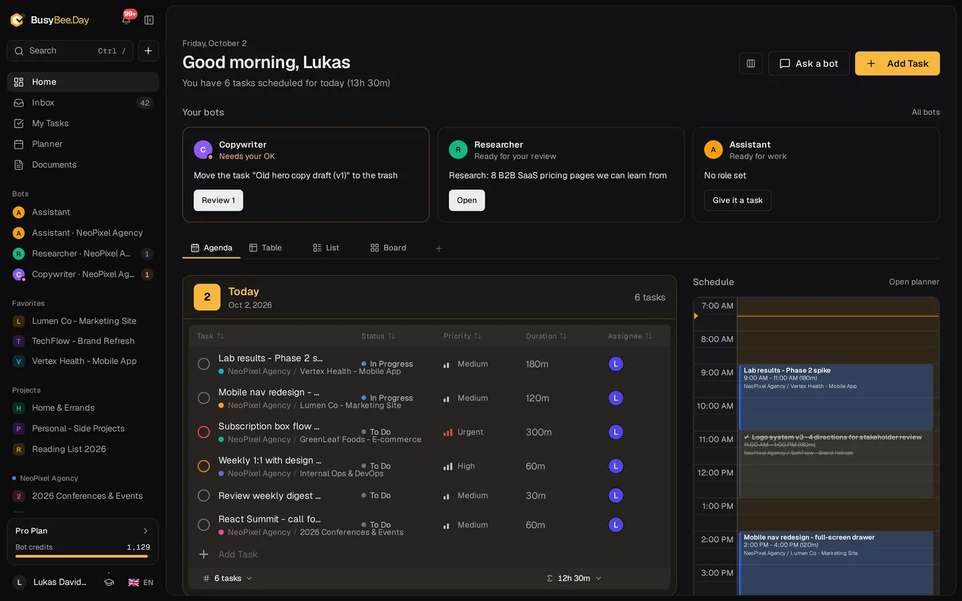The height and width of the screenshot is (601, 962).
Task: Sort tasks by the Priority column arrows
Action: click(478, 336)
